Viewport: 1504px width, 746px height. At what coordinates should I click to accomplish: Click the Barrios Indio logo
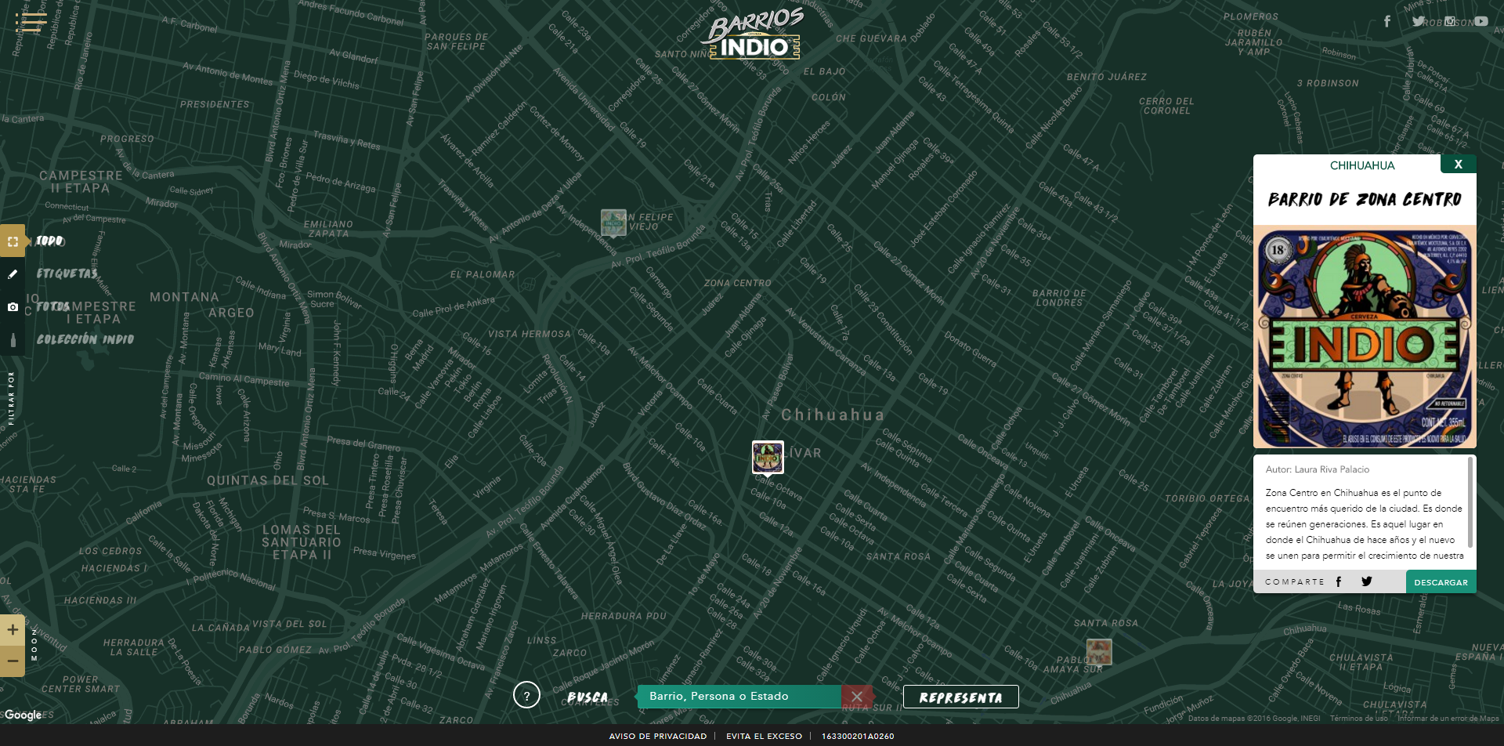pos(754,34)
